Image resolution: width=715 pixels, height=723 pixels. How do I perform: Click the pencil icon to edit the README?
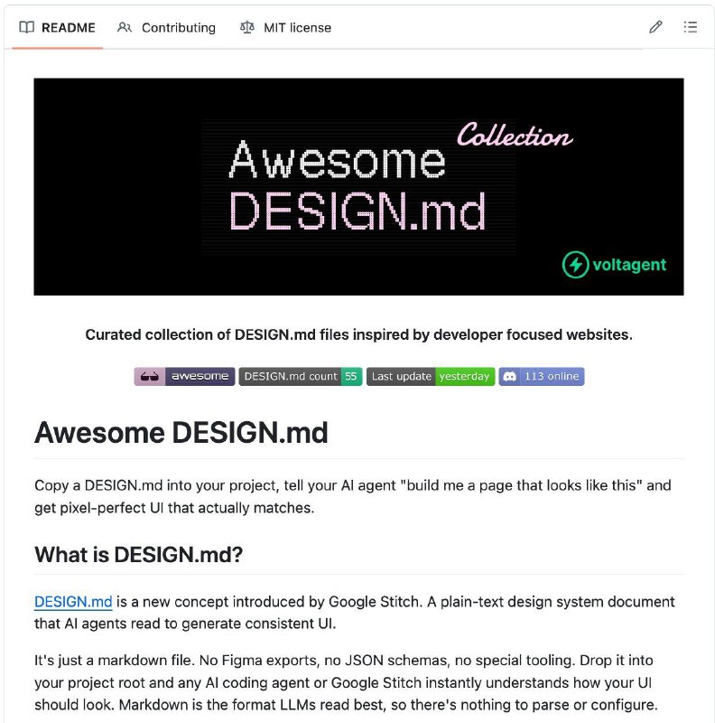tap(655, 27)
